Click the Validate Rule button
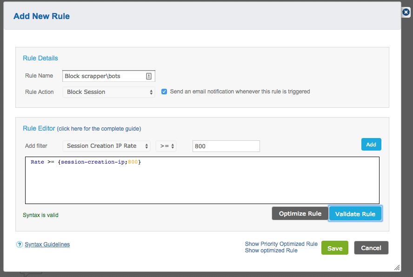The width and height of the screenshot is (413, 277). 355,214
